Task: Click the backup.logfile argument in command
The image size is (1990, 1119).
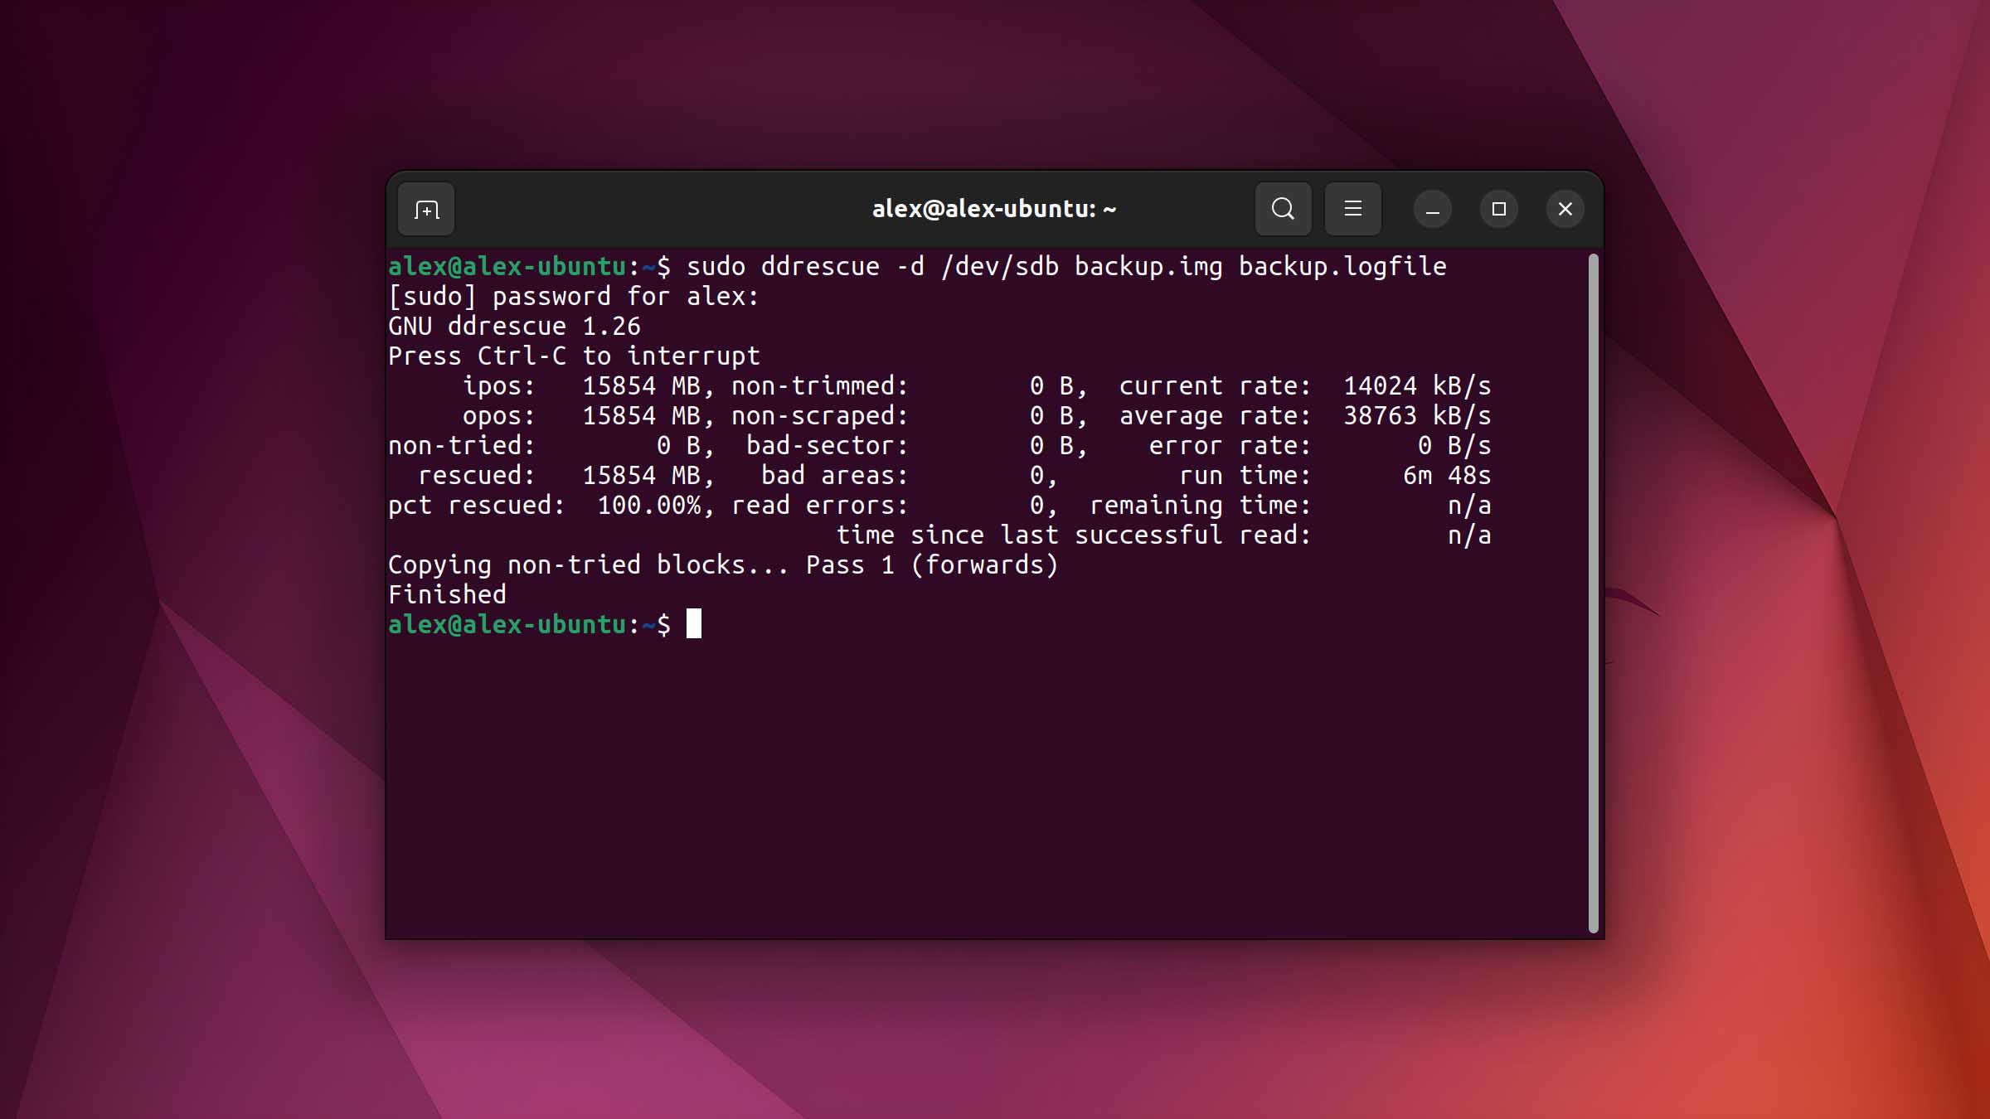Action: pyautogui.click(x=1342, y=266)
